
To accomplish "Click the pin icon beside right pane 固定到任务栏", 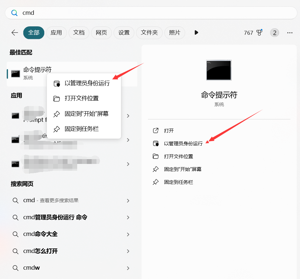I will (156, 182).
